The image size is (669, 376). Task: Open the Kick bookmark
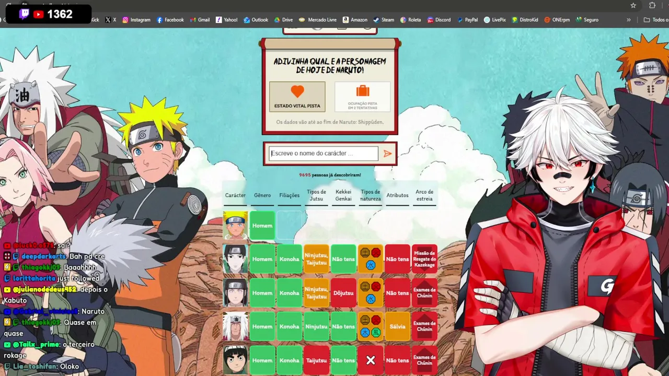[x=95, y=20]
